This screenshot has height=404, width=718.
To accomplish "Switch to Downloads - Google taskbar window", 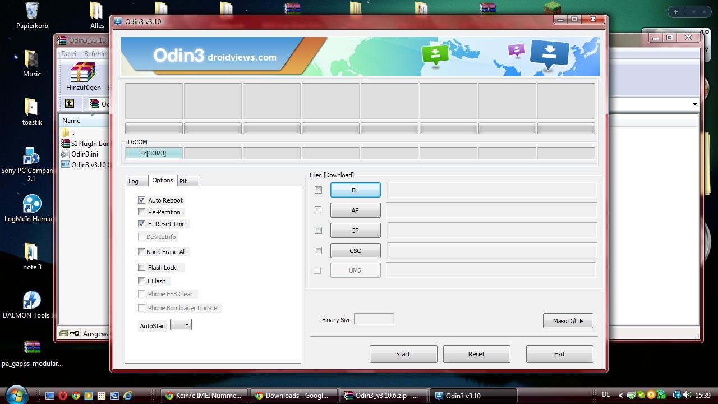I will point(293,396).
